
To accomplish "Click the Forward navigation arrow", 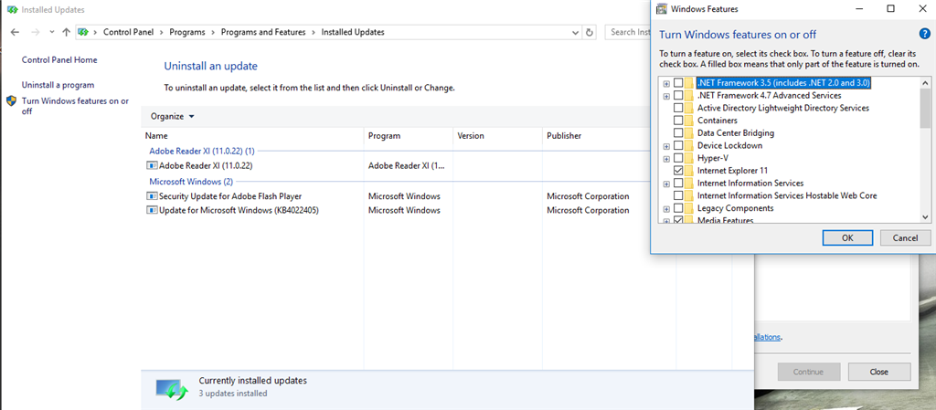I will (x=35, y=32).
